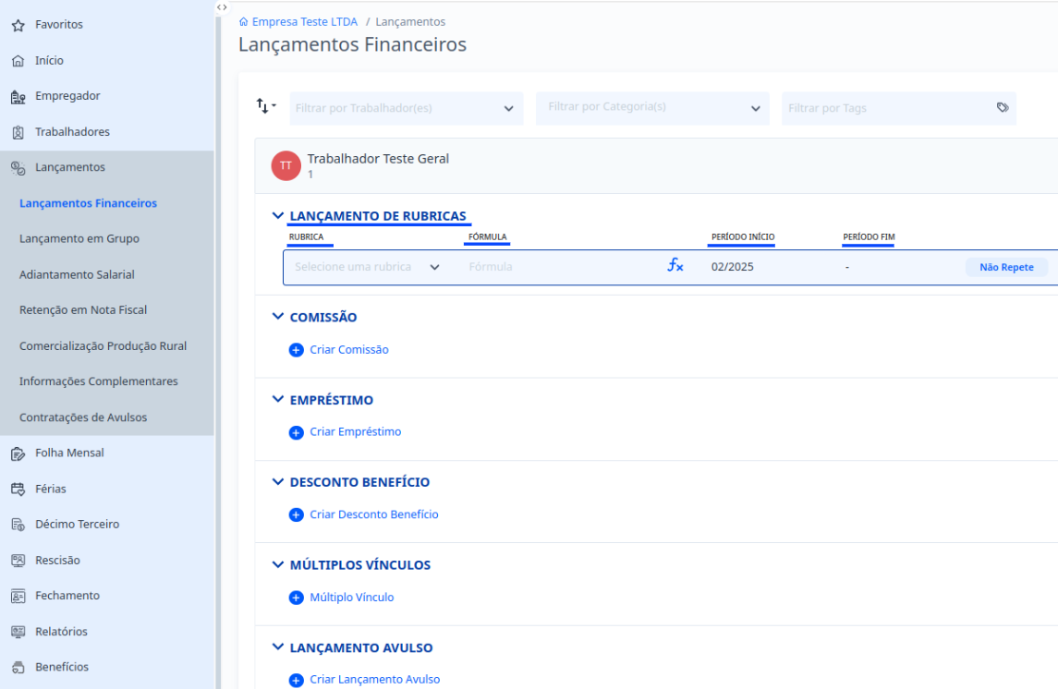Viewport: 1058px width, 689px height.
Task: Click the Rescisão icon
Action: point(18,561)
